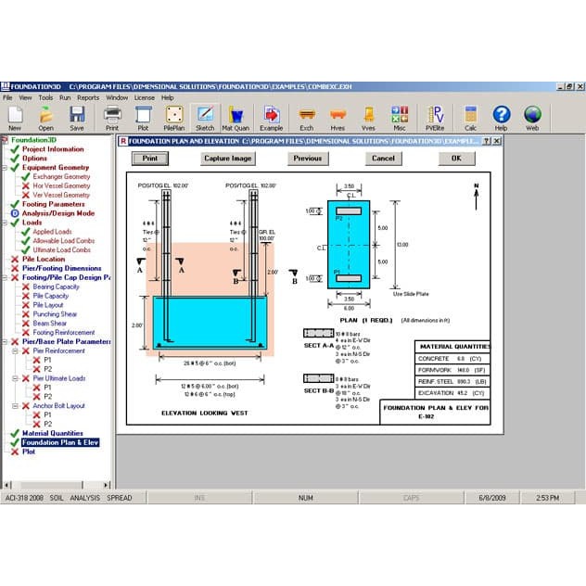This screenshot has height=586, width=586.
Task: Select the Vves vertical vessel icon
Action: (x=369, y=116)
